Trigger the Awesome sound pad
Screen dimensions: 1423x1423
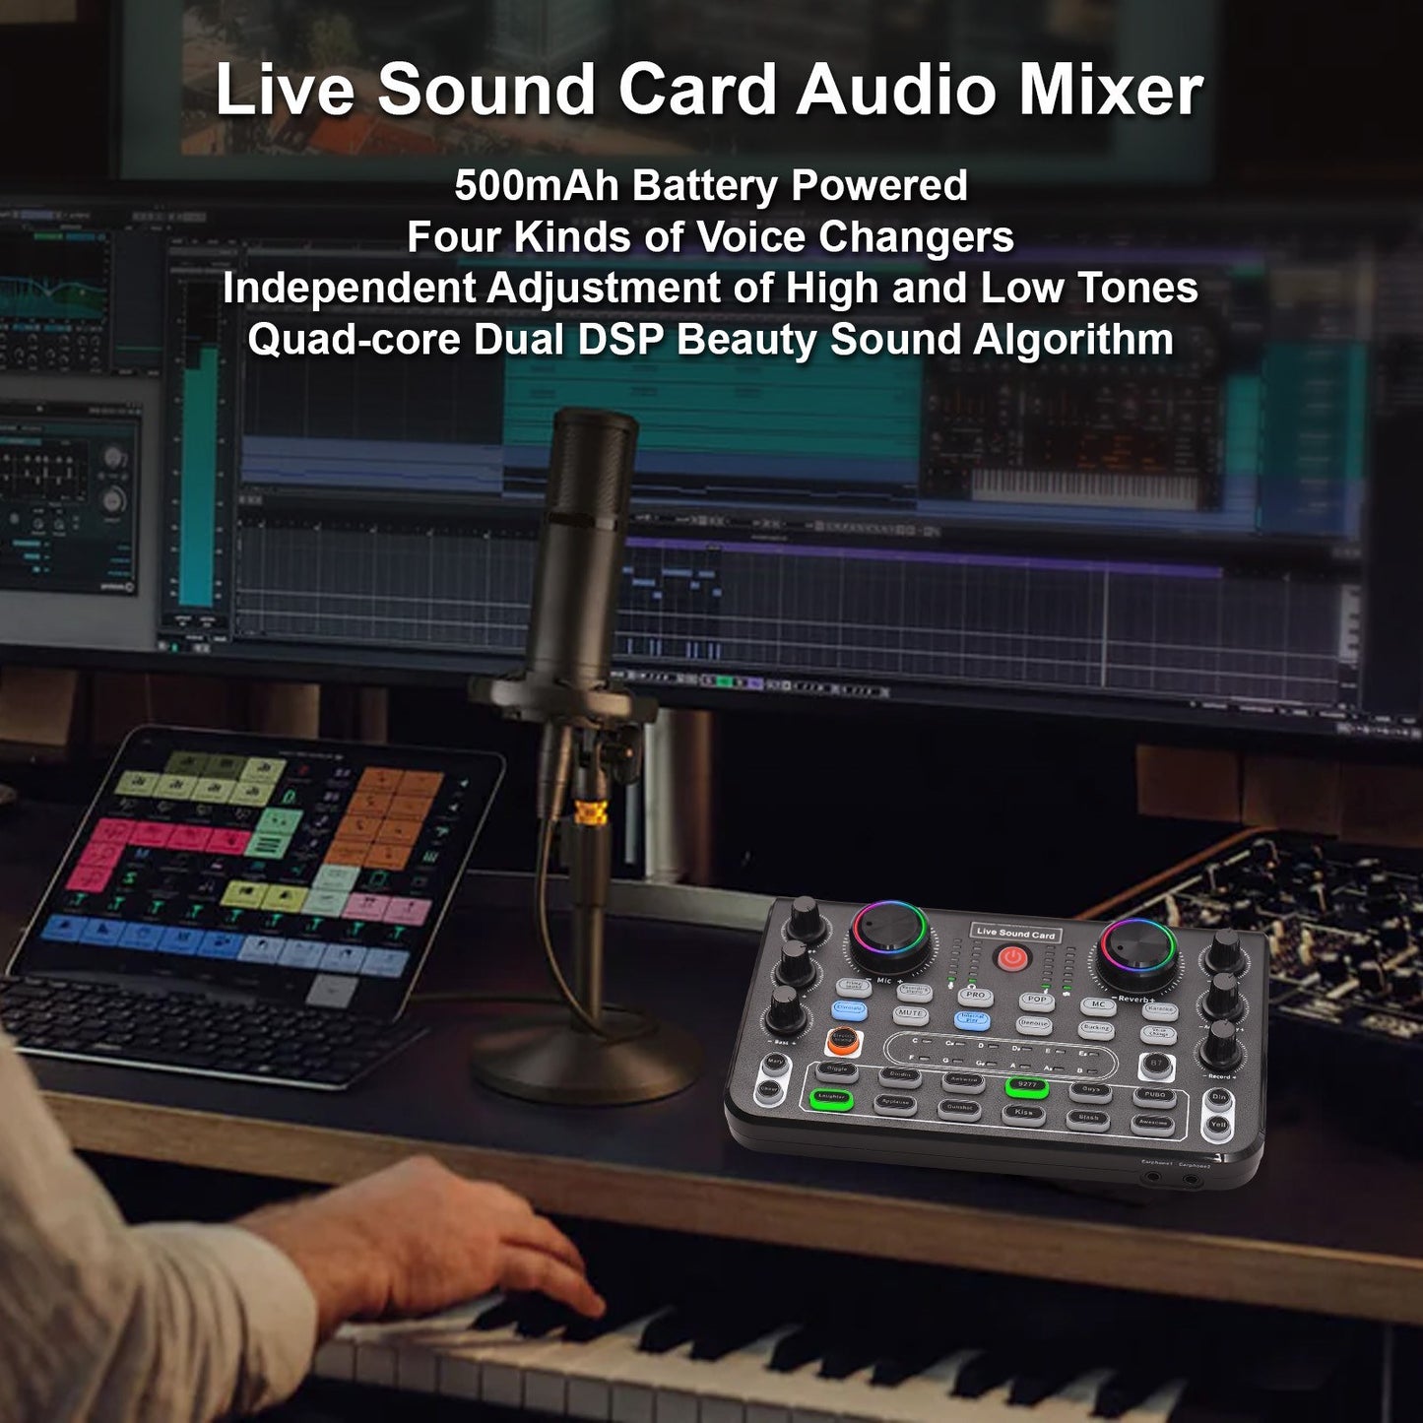[x=1152, y=1126]
